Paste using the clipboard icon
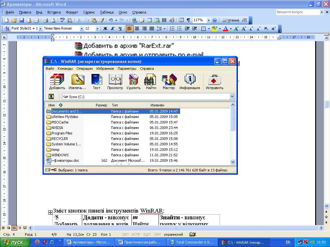This screenshot has height=247, width=330. pos(94,20)
